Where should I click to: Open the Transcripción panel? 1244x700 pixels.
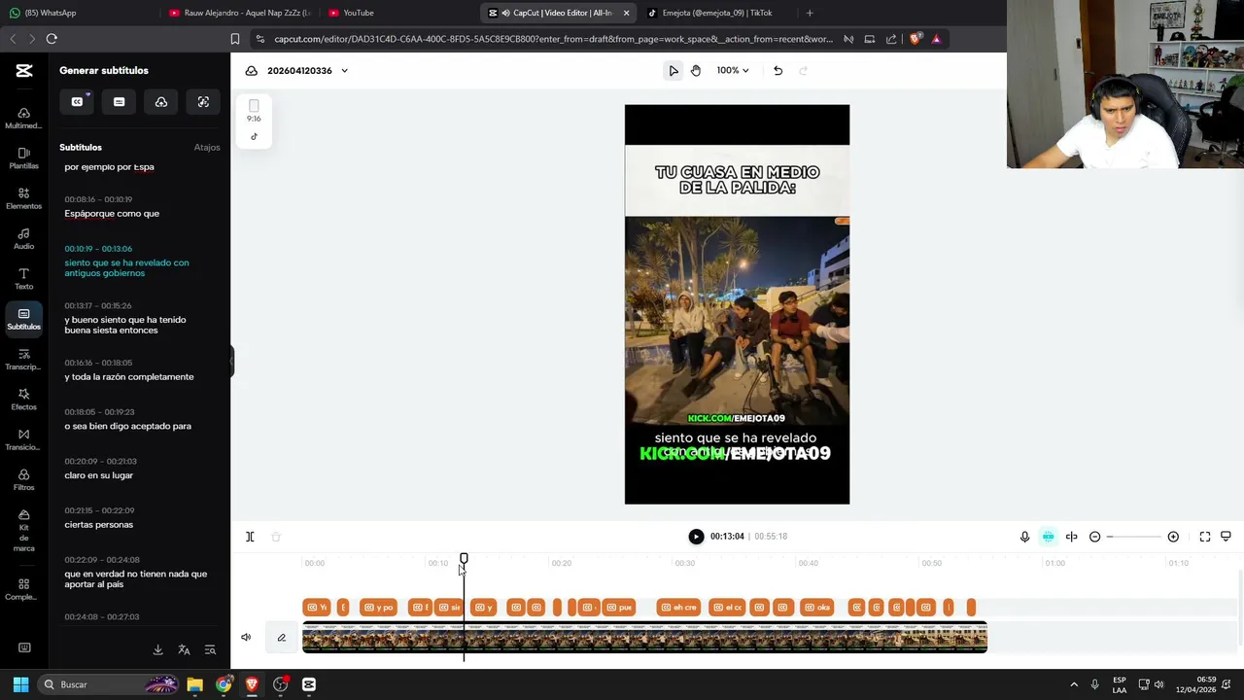[x=23, y=360]
